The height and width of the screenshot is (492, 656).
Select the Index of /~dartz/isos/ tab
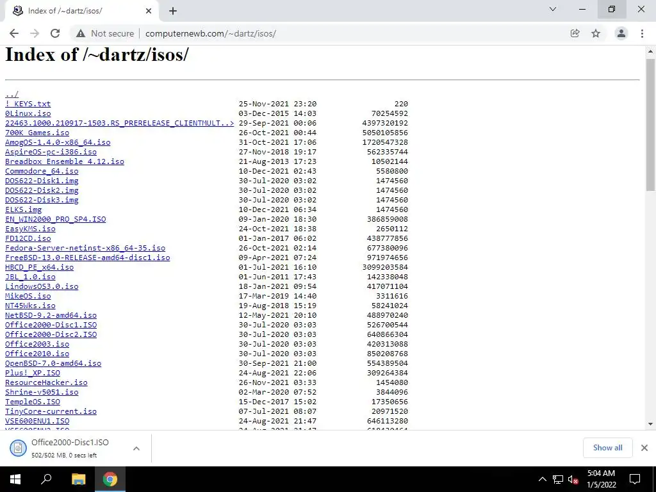[81, 11]
